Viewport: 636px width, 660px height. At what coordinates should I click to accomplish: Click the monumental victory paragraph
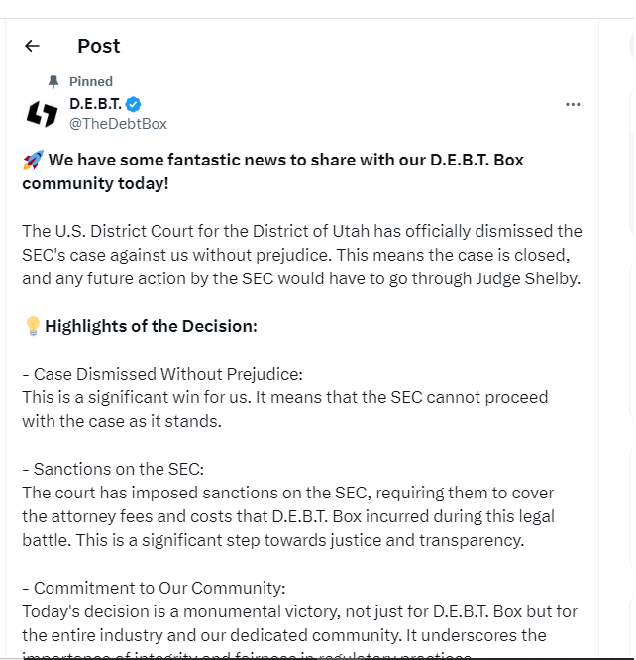tap(297, 622)
